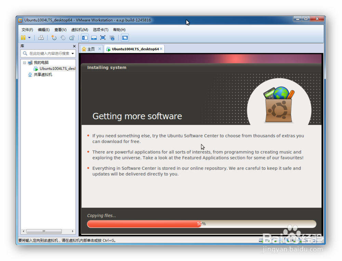This screenshot has width=342, height=261.
Task: Switch to Unity mode
Action: coord(112,38)
